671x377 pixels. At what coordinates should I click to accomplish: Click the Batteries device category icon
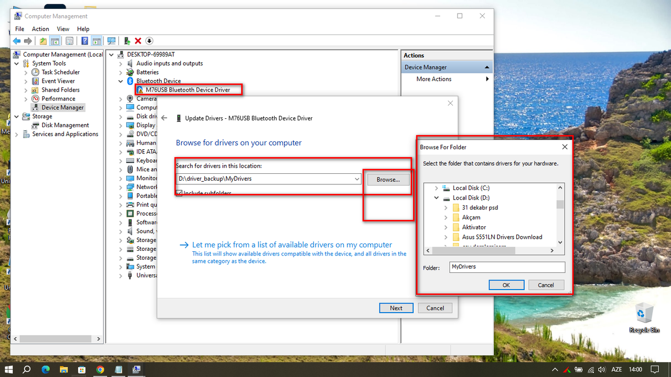[x=130, y=72]
